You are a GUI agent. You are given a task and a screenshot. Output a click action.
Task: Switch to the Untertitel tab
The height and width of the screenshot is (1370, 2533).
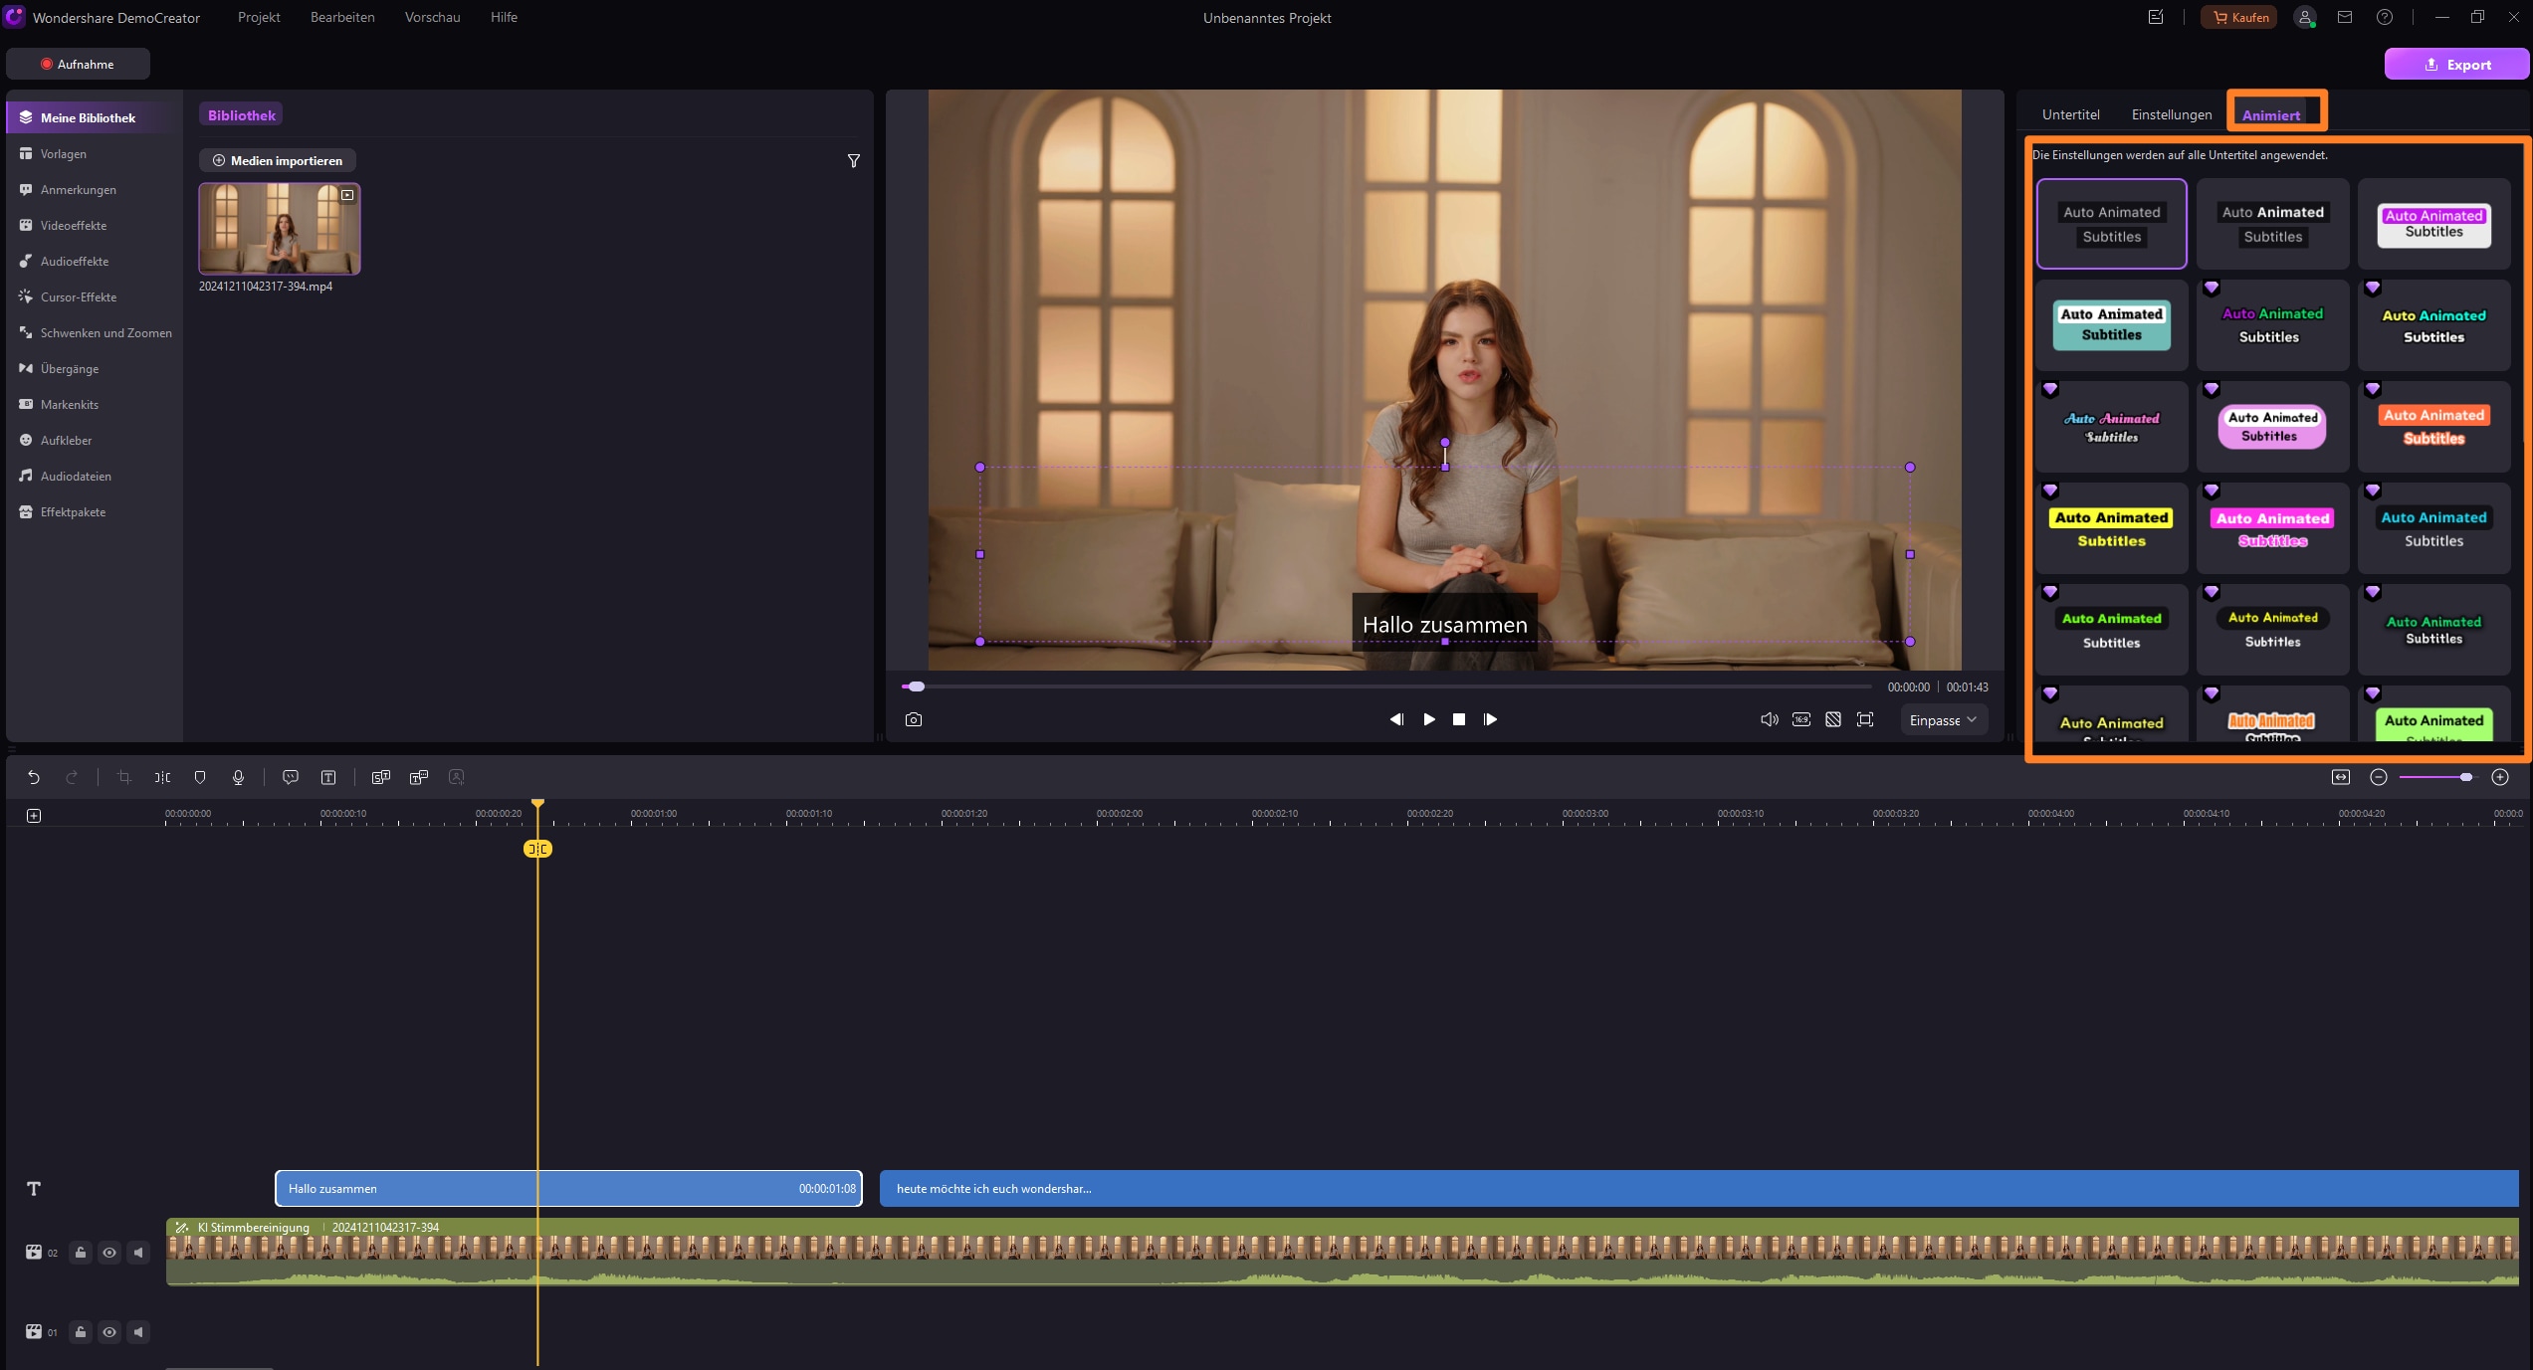2070,114
